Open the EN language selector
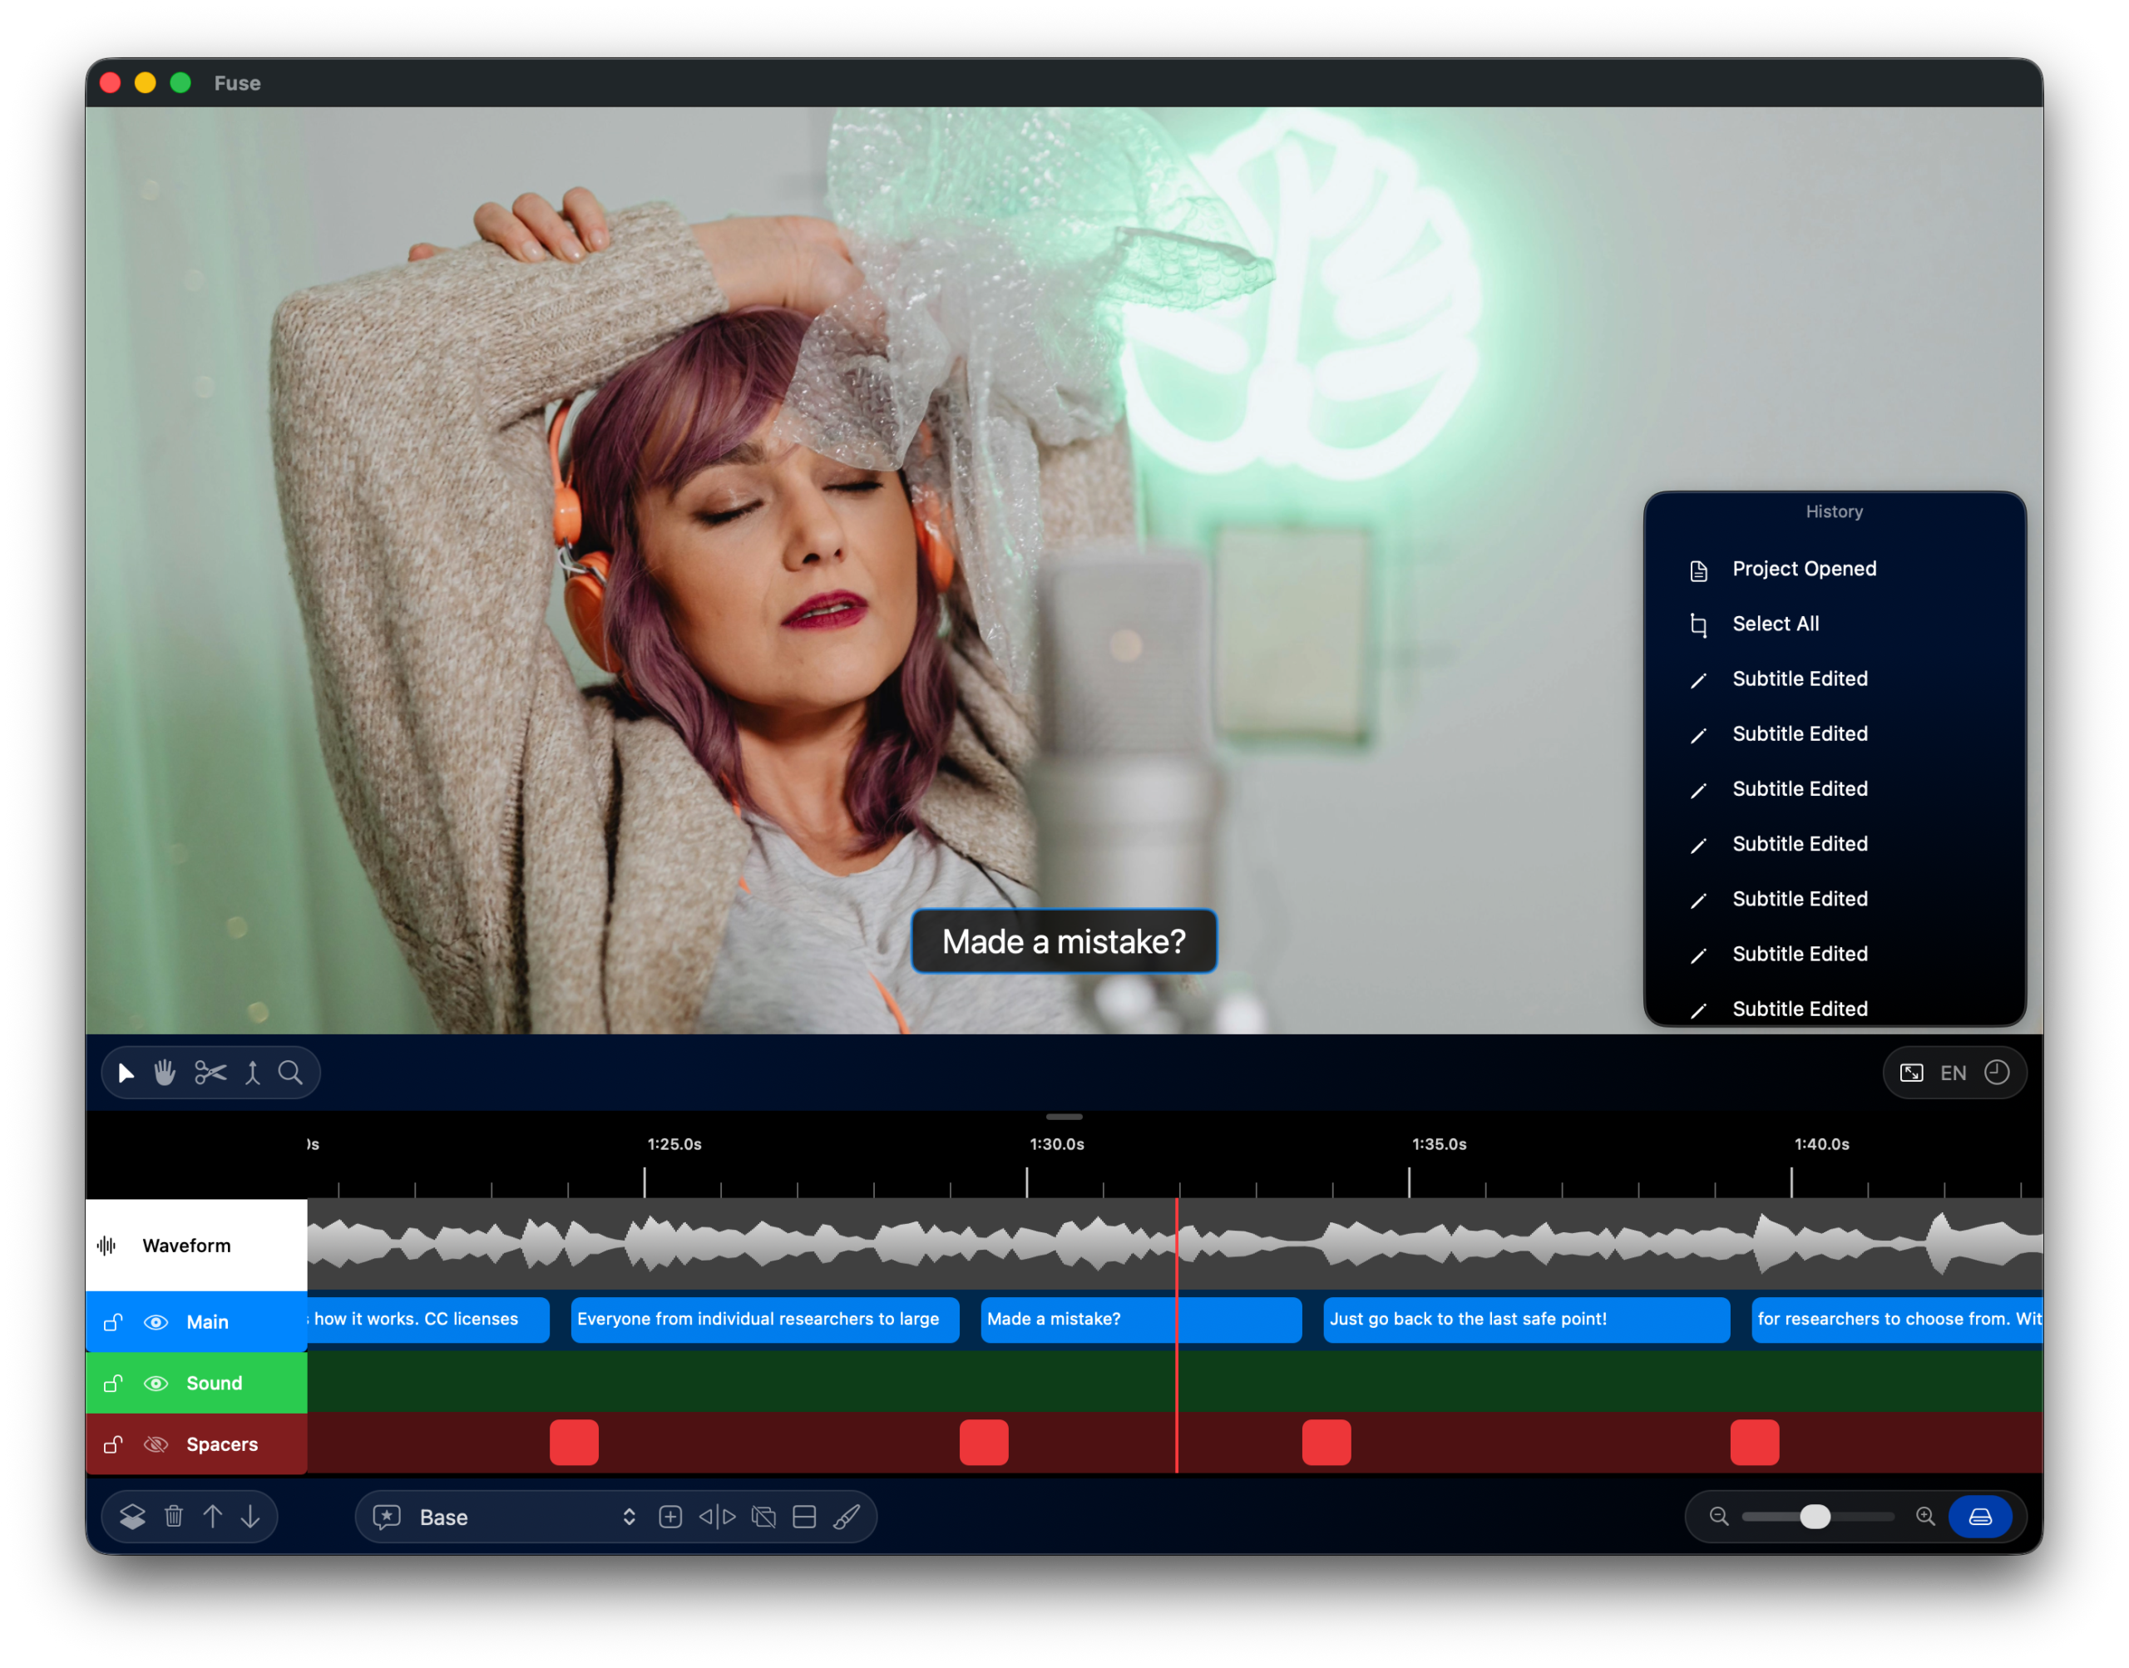Viewport: 2129px width, 1668px height. (1954, 1073)
